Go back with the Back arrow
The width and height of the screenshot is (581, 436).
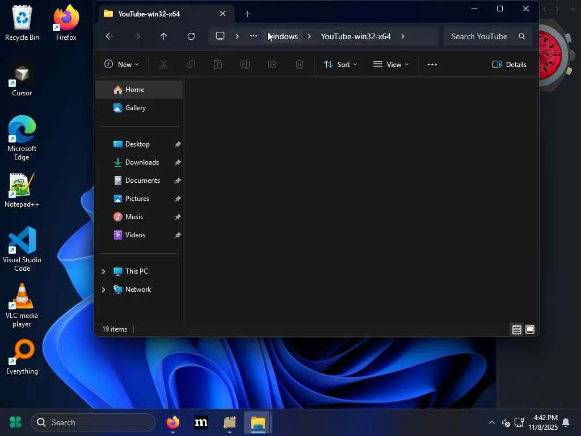[x=110, y=36]
